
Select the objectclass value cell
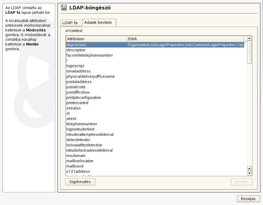pos(185,45)
